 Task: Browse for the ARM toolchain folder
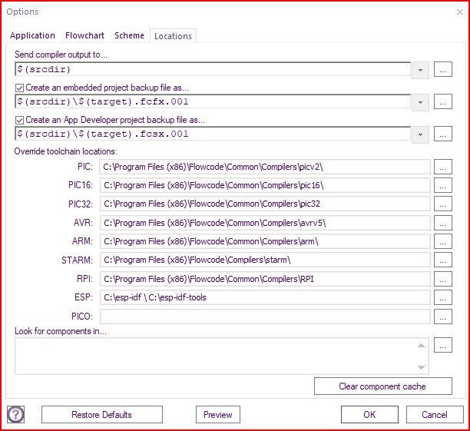click(x=443, y=241)
